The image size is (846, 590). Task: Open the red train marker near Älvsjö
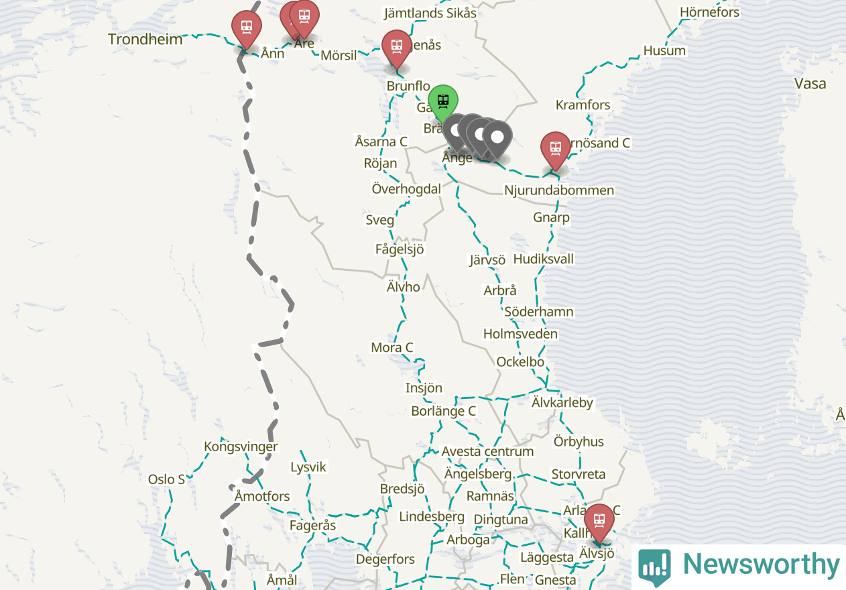coord(599,522)
